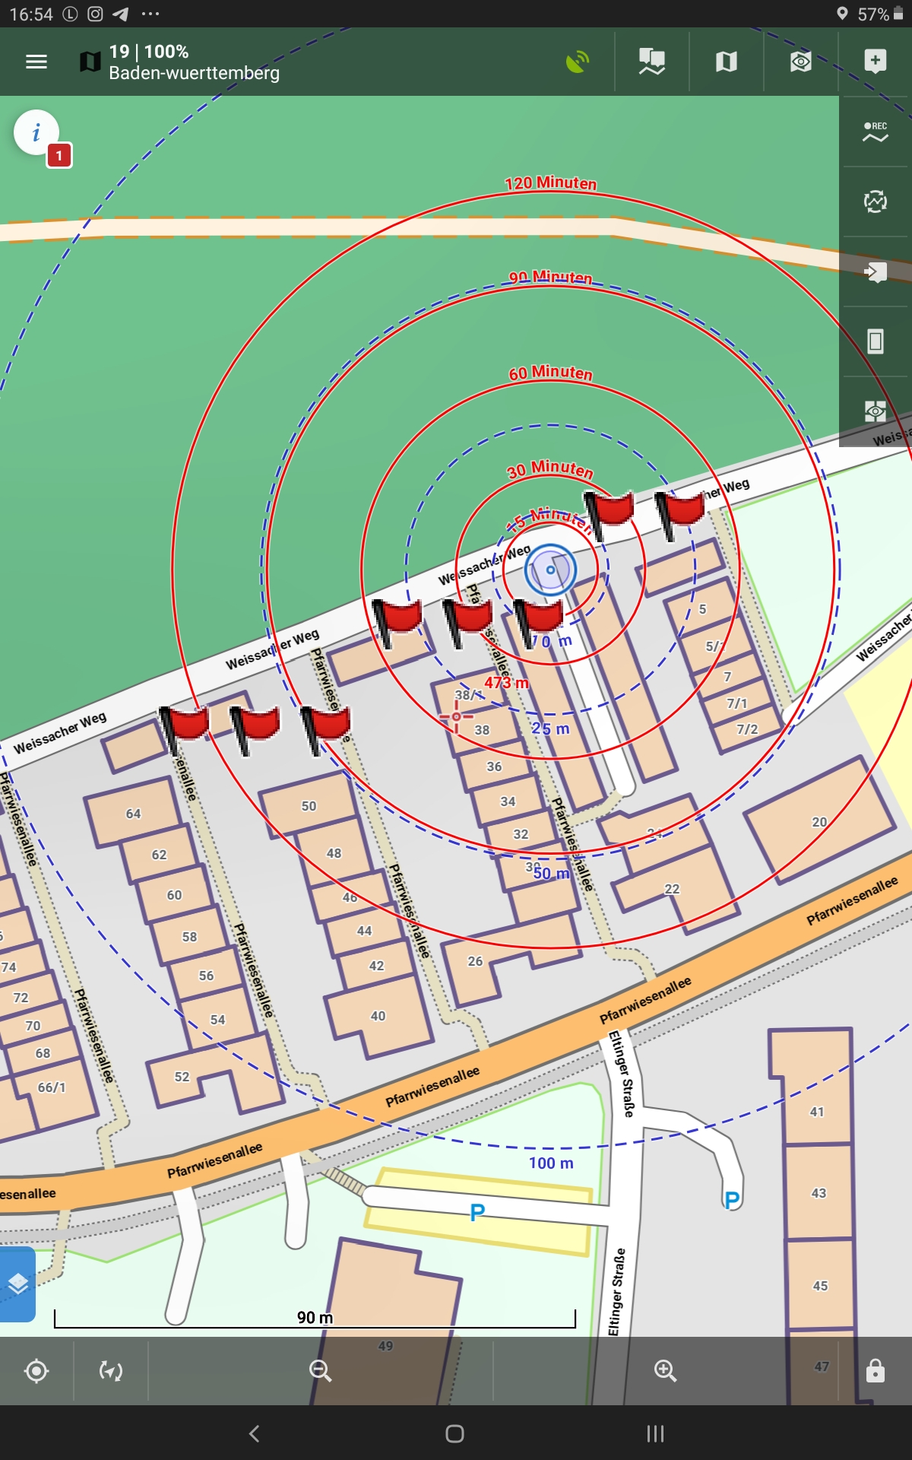
Task: Open the route planner icon
Action: 875,202
